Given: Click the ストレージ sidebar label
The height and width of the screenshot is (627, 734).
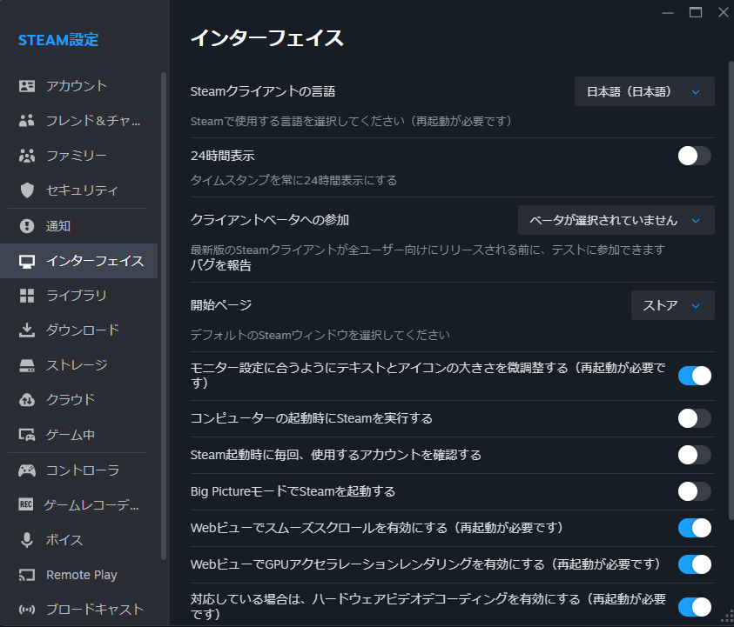Looking at the screenshot, I should (x=77, y=365).
